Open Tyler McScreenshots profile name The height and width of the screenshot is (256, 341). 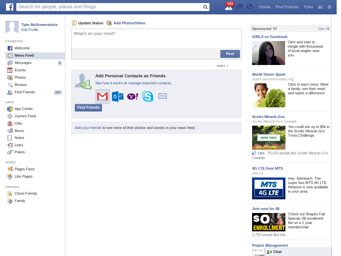click(x=39, y=25)
